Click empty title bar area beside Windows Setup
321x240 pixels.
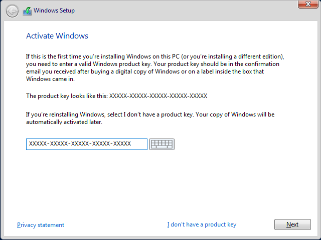pyautogui.click(x=184, y=10)
